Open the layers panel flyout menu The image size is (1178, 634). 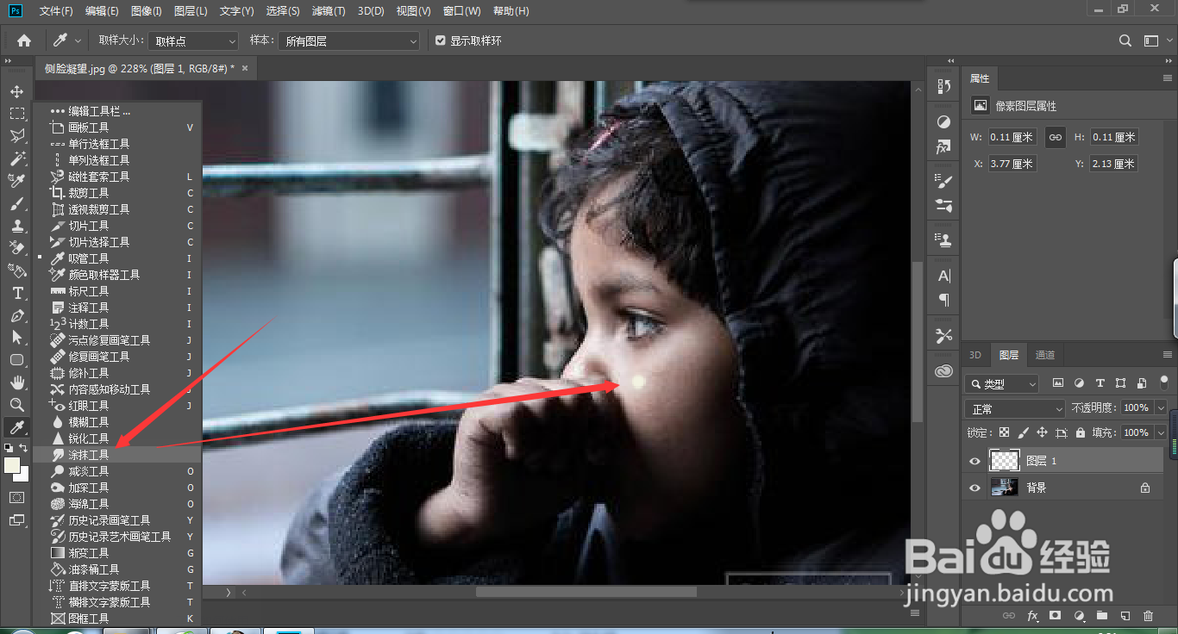(1168, 355)
